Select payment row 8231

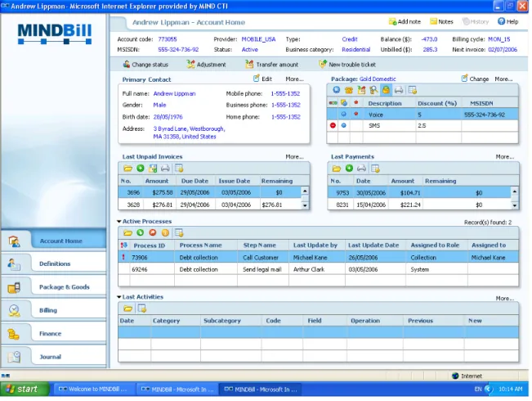point(419,205)
